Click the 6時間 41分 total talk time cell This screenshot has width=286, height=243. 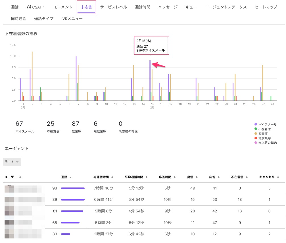[103, 200]
